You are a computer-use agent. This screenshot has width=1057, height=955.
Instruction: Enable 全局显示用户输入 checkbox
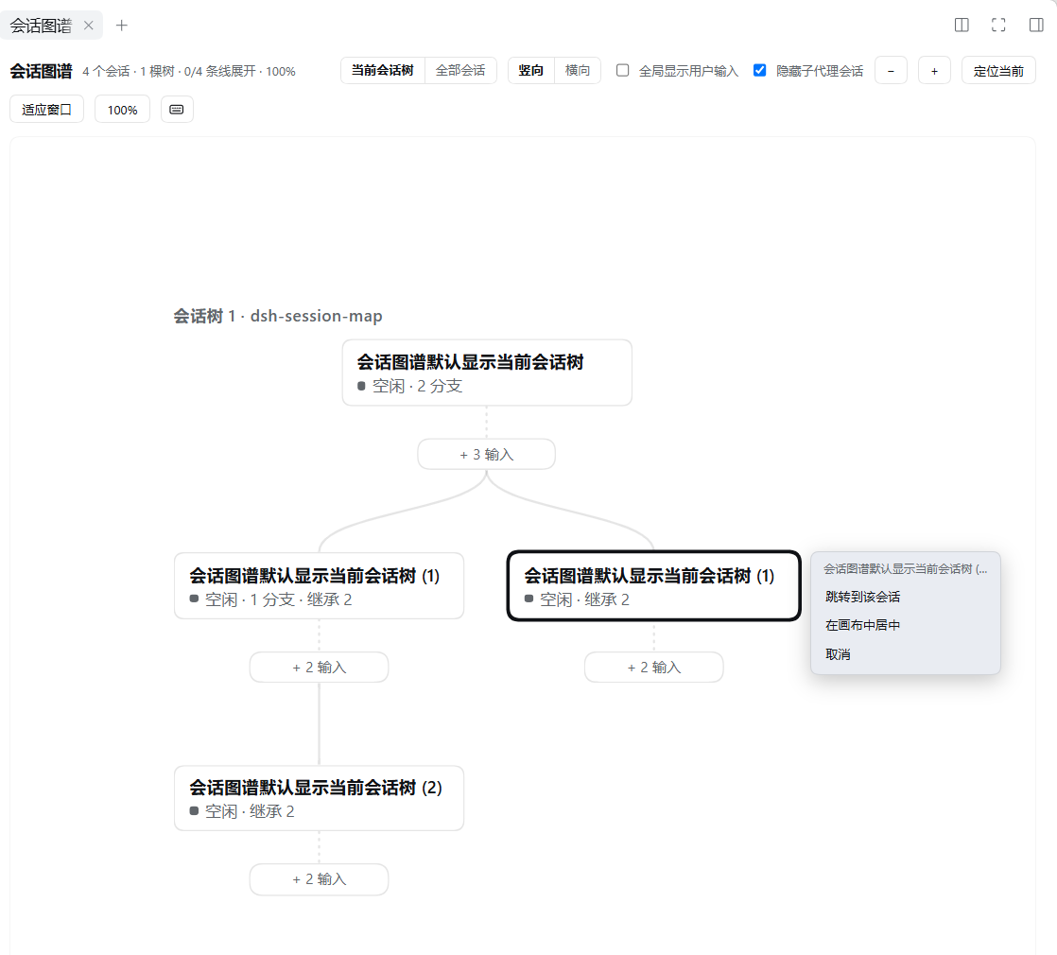(x=623, y=70)
